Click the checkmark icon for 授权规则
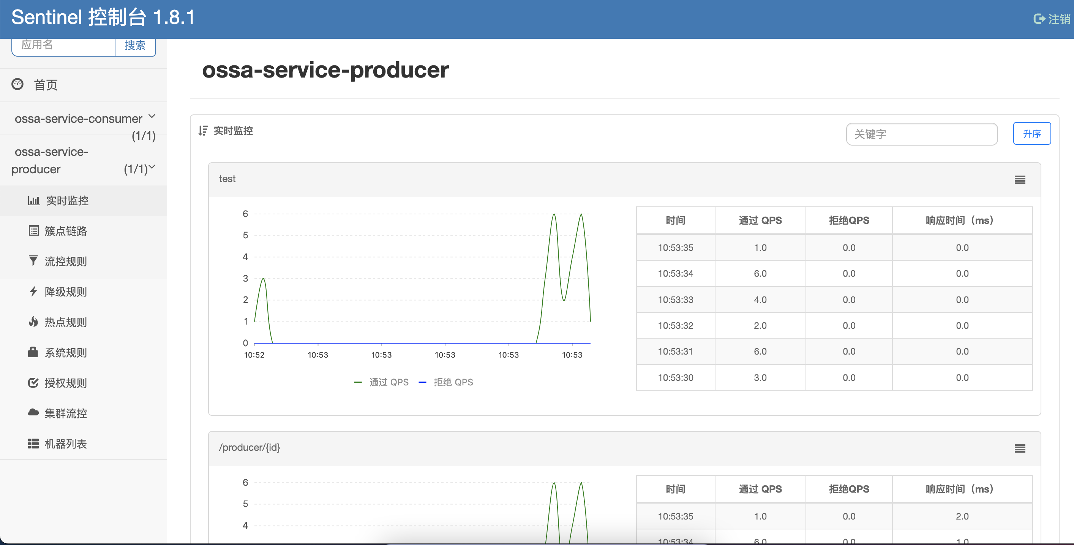This screenshot has width=1074, height=545. click(33, 383)
